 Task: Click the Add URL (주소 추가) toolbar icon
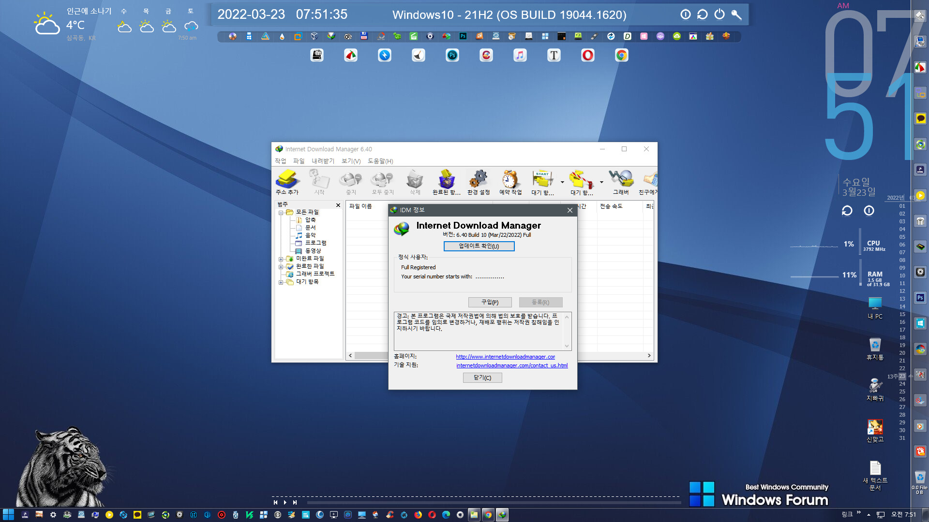pos(287,182)
